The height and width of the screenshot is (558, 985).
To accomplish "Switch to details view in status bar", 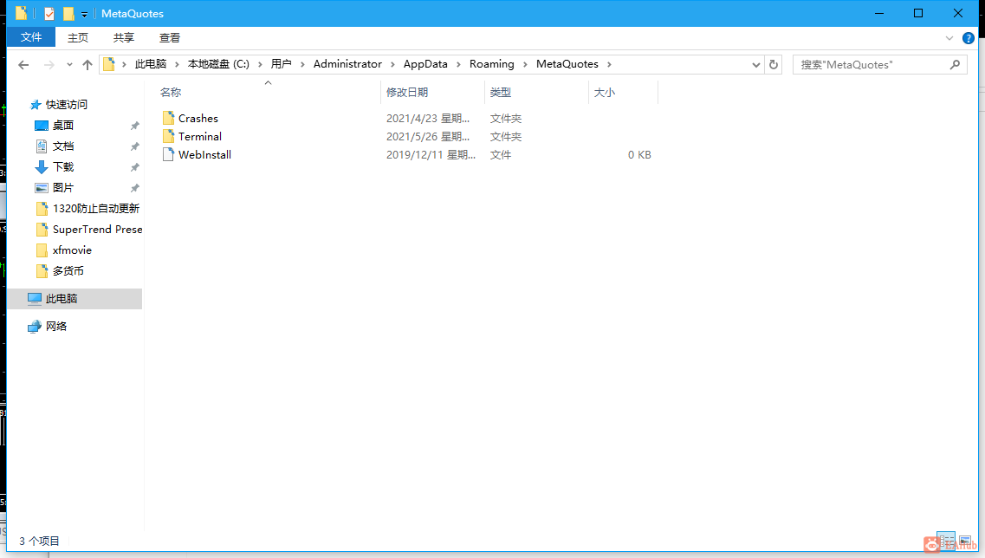I will tap(946, 541).
